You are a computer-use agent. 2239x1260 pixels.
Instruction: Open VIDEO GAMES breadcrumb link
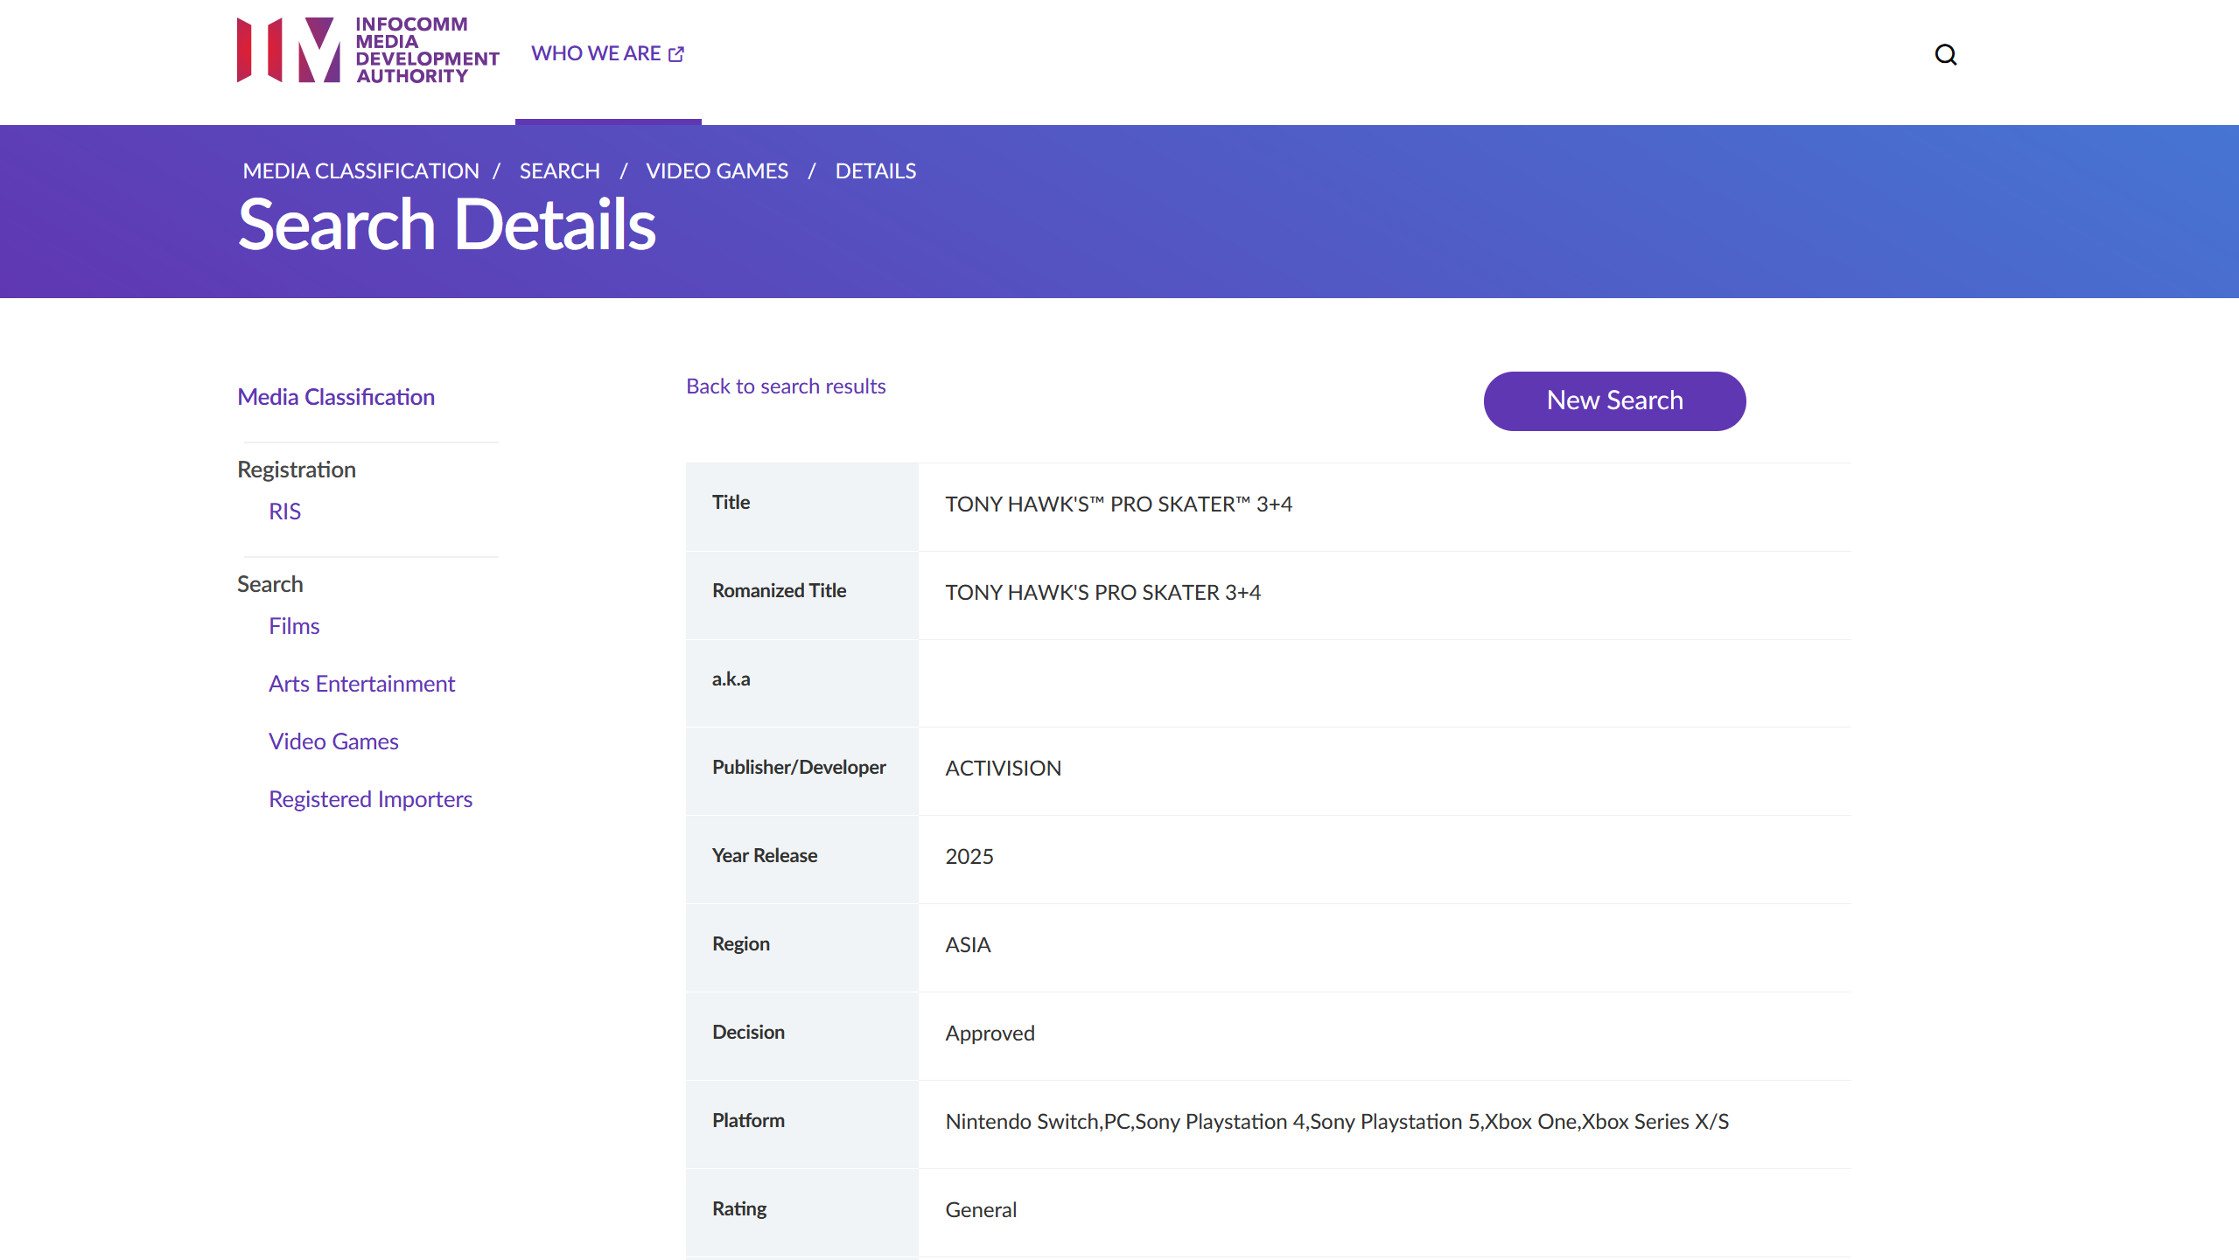coord(717,171)
